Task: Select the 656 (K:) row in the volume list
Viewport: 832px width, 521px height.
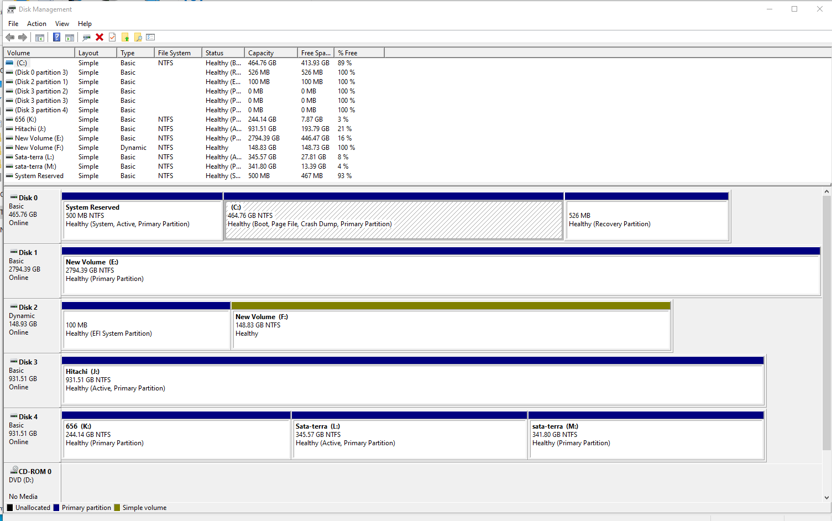Action: (x=193, y=119)
